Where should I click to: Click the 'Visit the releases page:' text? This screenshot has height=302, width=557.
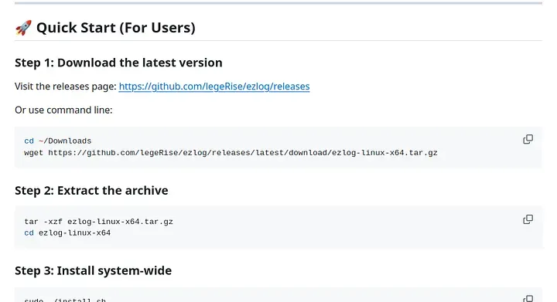click(x=66, y=87)
